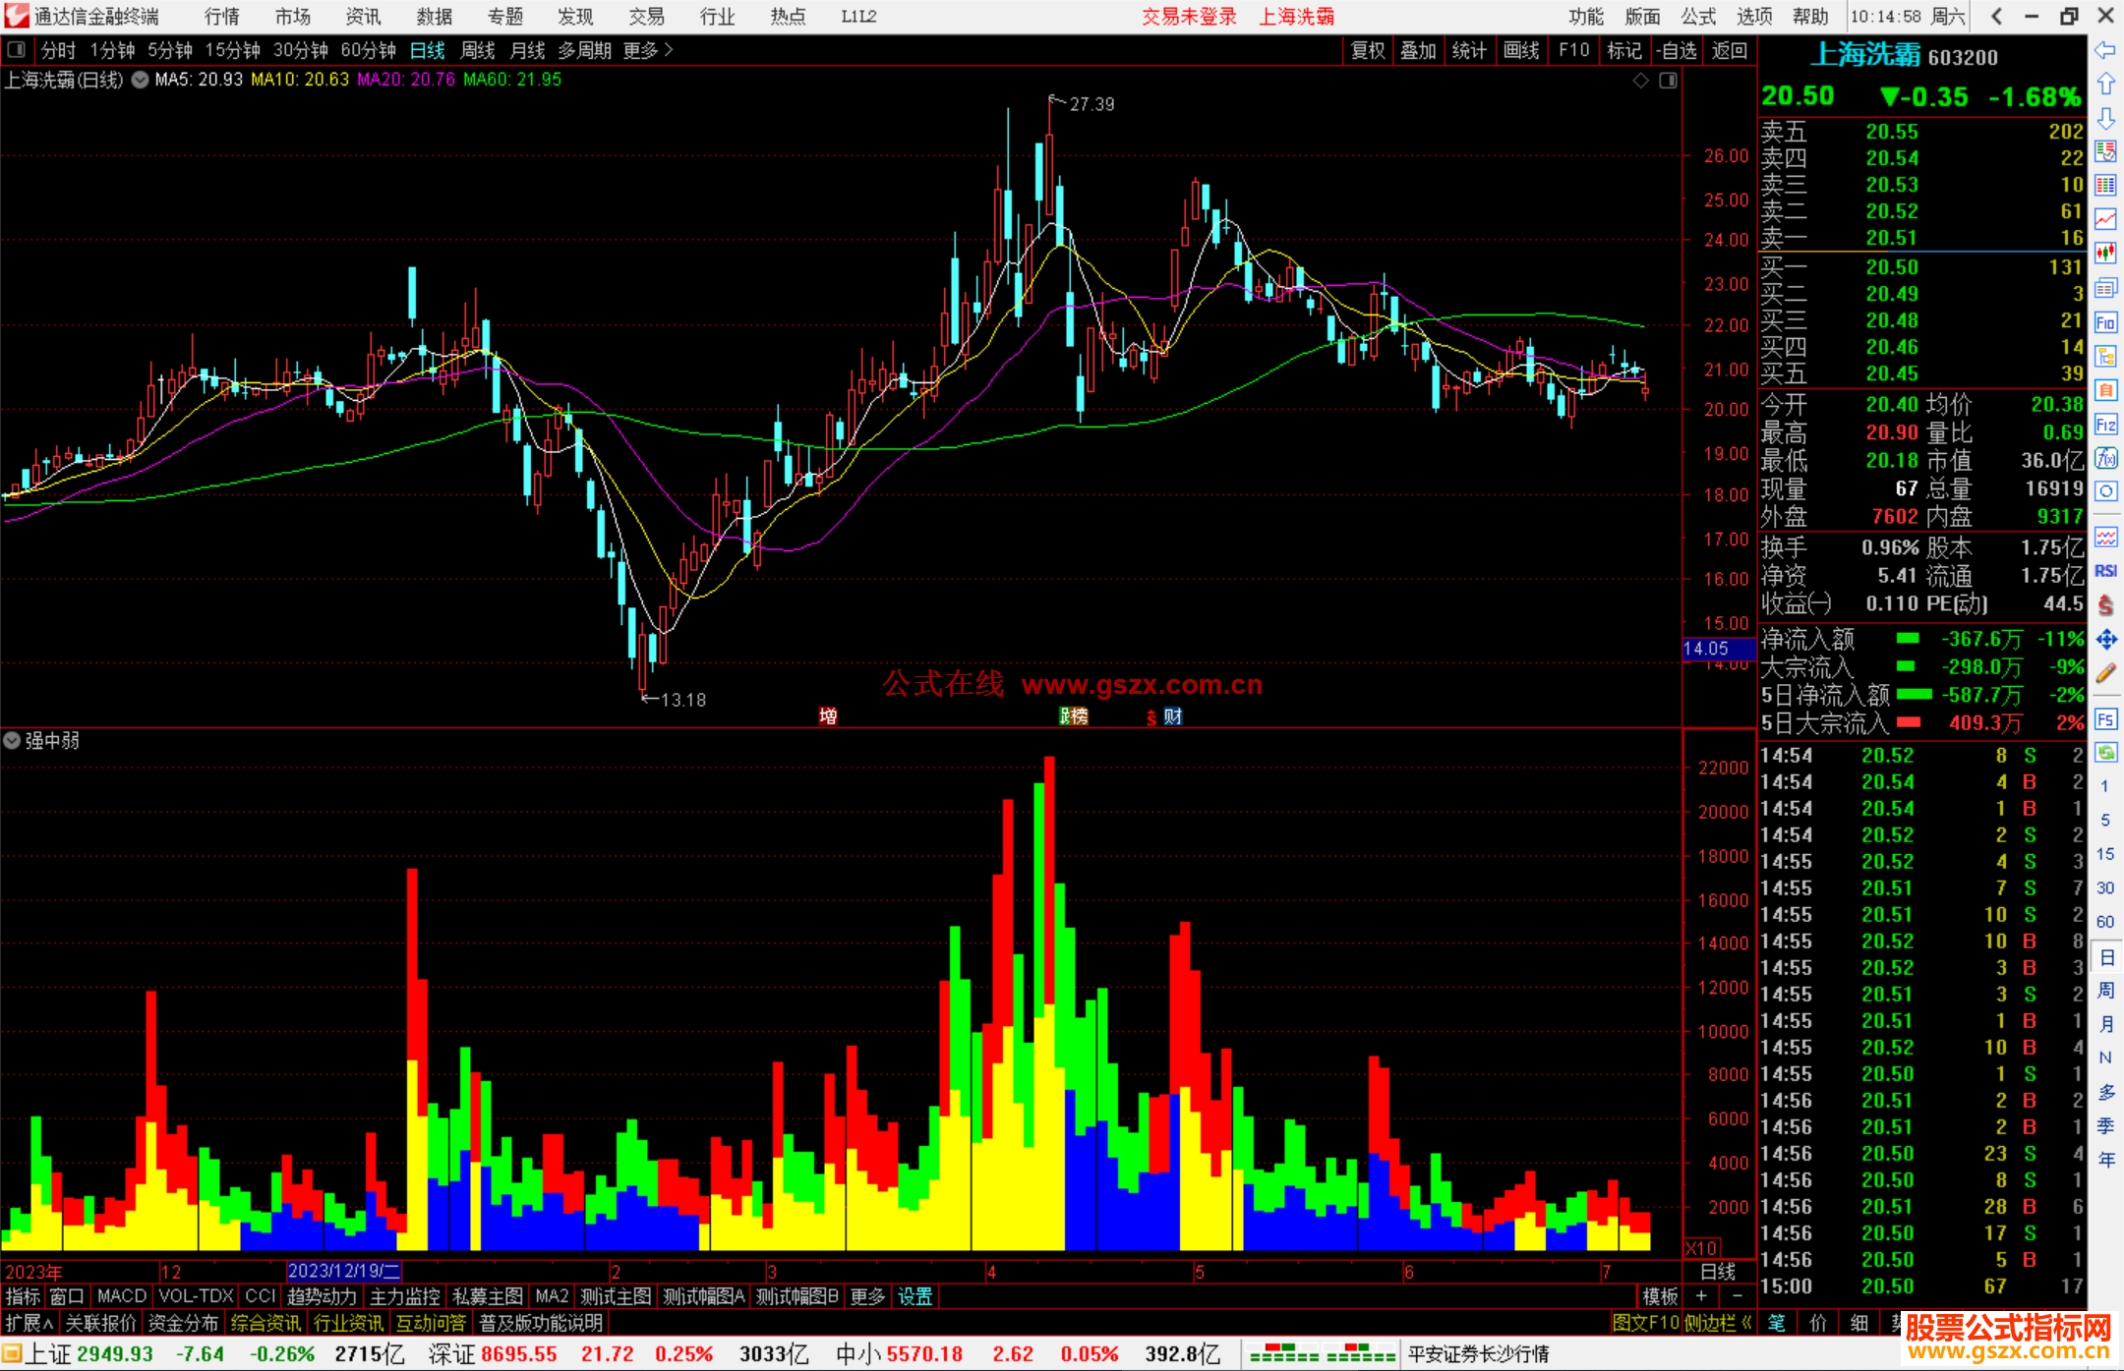Expand the 扩展 panel at bottom left
2124x1371 pixels.
point(29,1323)
